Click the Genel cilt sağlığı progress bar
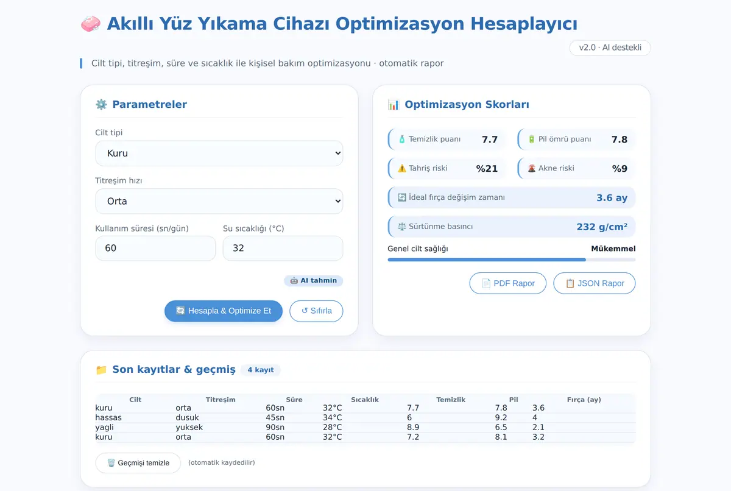 point(512,260)
